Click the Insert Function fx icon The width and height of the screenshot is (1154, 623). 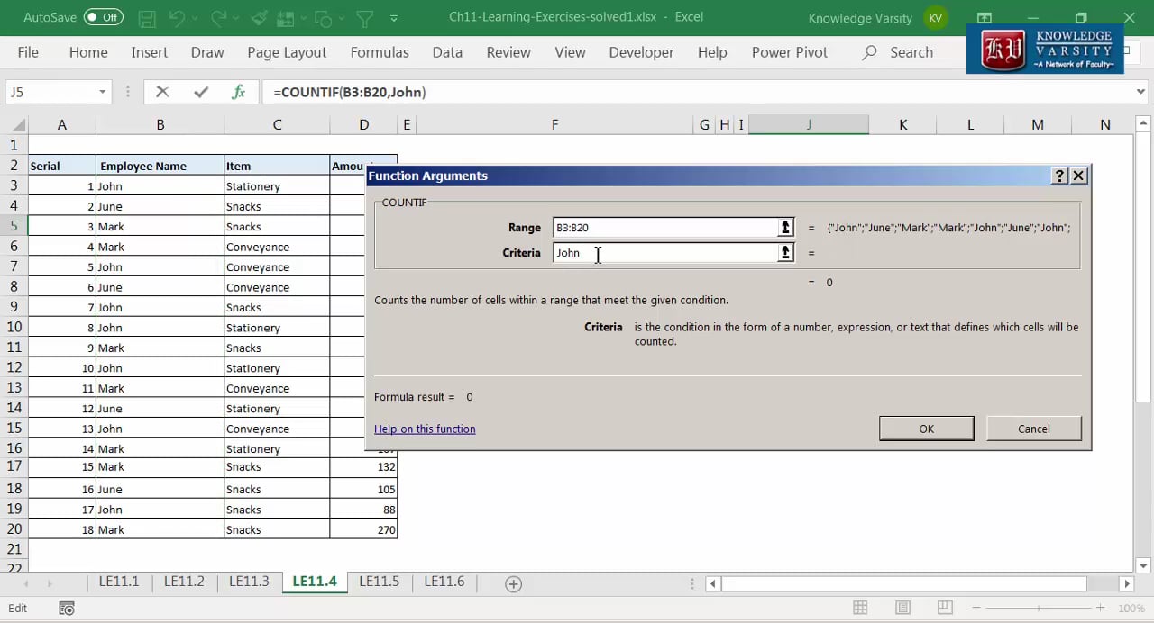[x=238, y=92]
